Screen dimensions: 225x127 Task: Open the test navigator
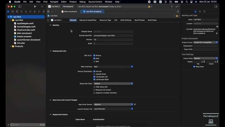coord(30,12)
